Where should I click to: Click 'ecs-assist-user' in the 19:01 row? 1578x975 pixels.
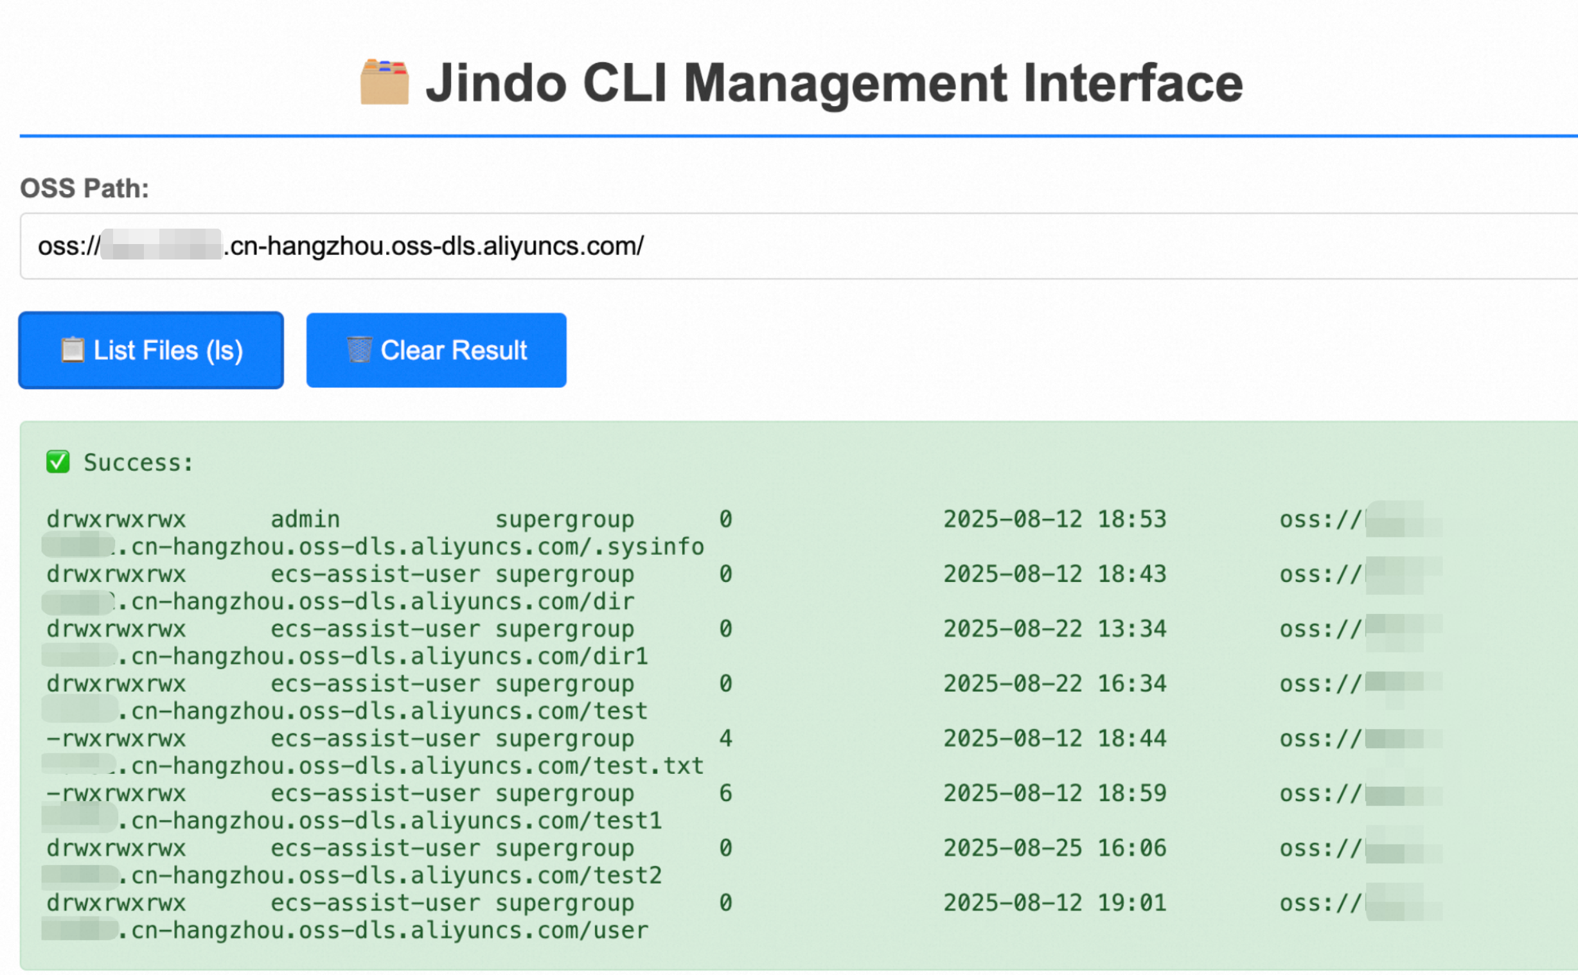click(x=375, y=903)
